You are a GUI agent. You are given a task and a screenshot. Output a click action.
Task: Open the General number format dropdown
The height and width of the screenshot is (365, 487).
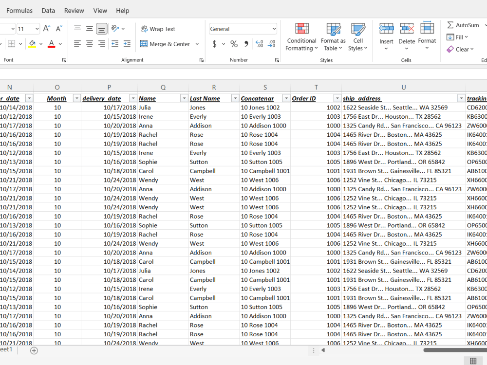pyautogui.click(x=274, y=29)
